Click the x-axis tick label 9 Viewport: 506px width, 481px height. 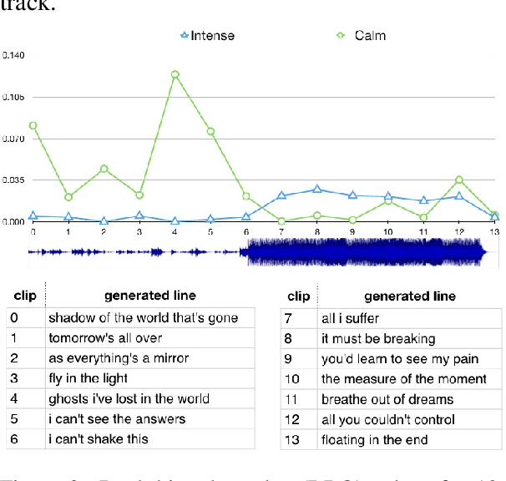click(x=352, y=230)
